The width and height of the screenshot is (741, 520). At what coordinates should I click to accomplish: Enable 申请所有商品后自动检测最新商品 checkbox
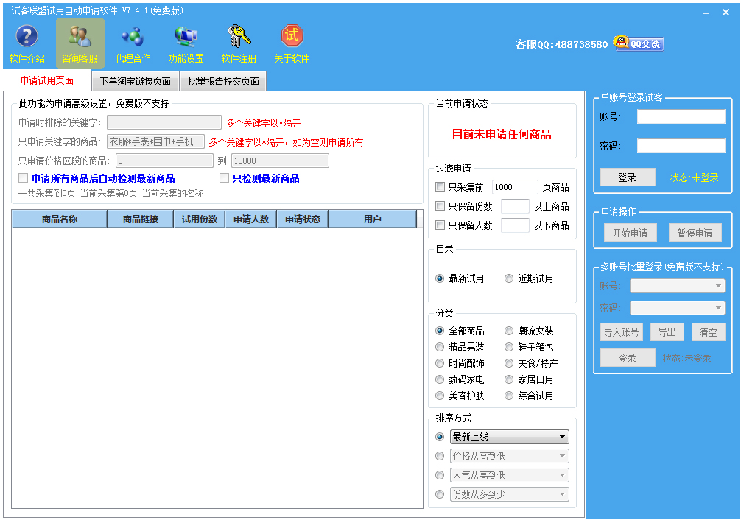pyautogui.click(x=23, y=178)
